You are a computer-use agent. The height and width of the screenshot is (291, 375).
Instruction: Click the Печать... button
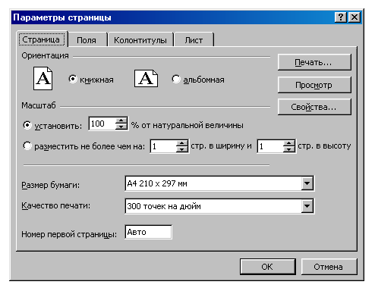[x=314, y=62]
